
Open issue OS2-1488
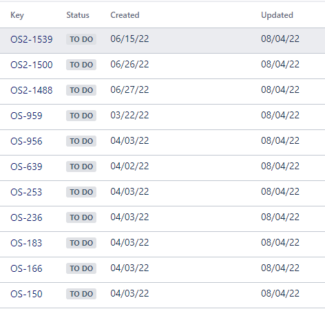click(x=32, y=90)
